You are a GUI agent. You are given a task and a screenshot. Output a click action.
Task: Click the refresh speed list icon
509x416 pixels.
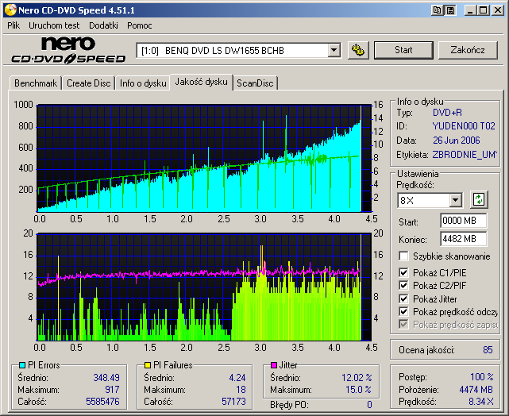point(479,199)
